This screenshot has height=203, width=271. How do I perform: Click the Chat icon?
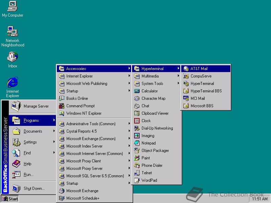[x=137, y=106]
